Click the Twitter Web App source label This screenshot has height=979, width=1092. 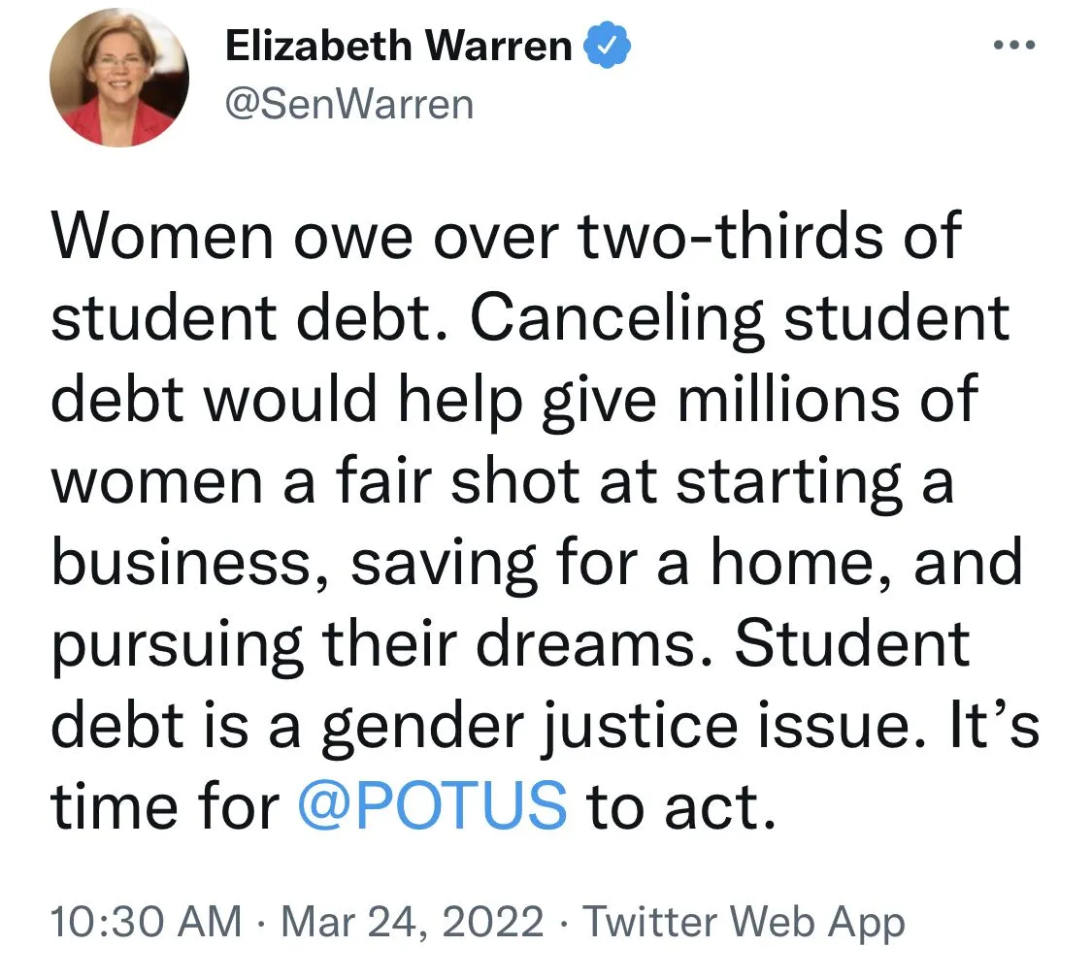(745, 921)
